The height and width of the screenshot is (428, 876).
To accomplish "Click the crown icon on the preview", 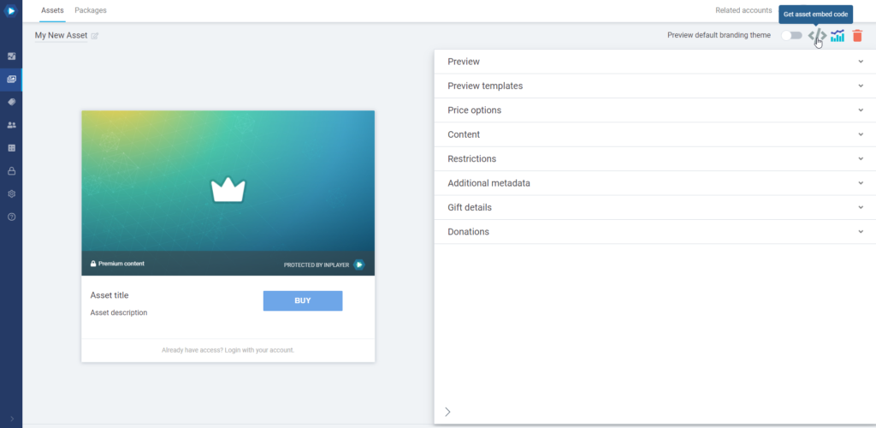I will click(228, 189).
